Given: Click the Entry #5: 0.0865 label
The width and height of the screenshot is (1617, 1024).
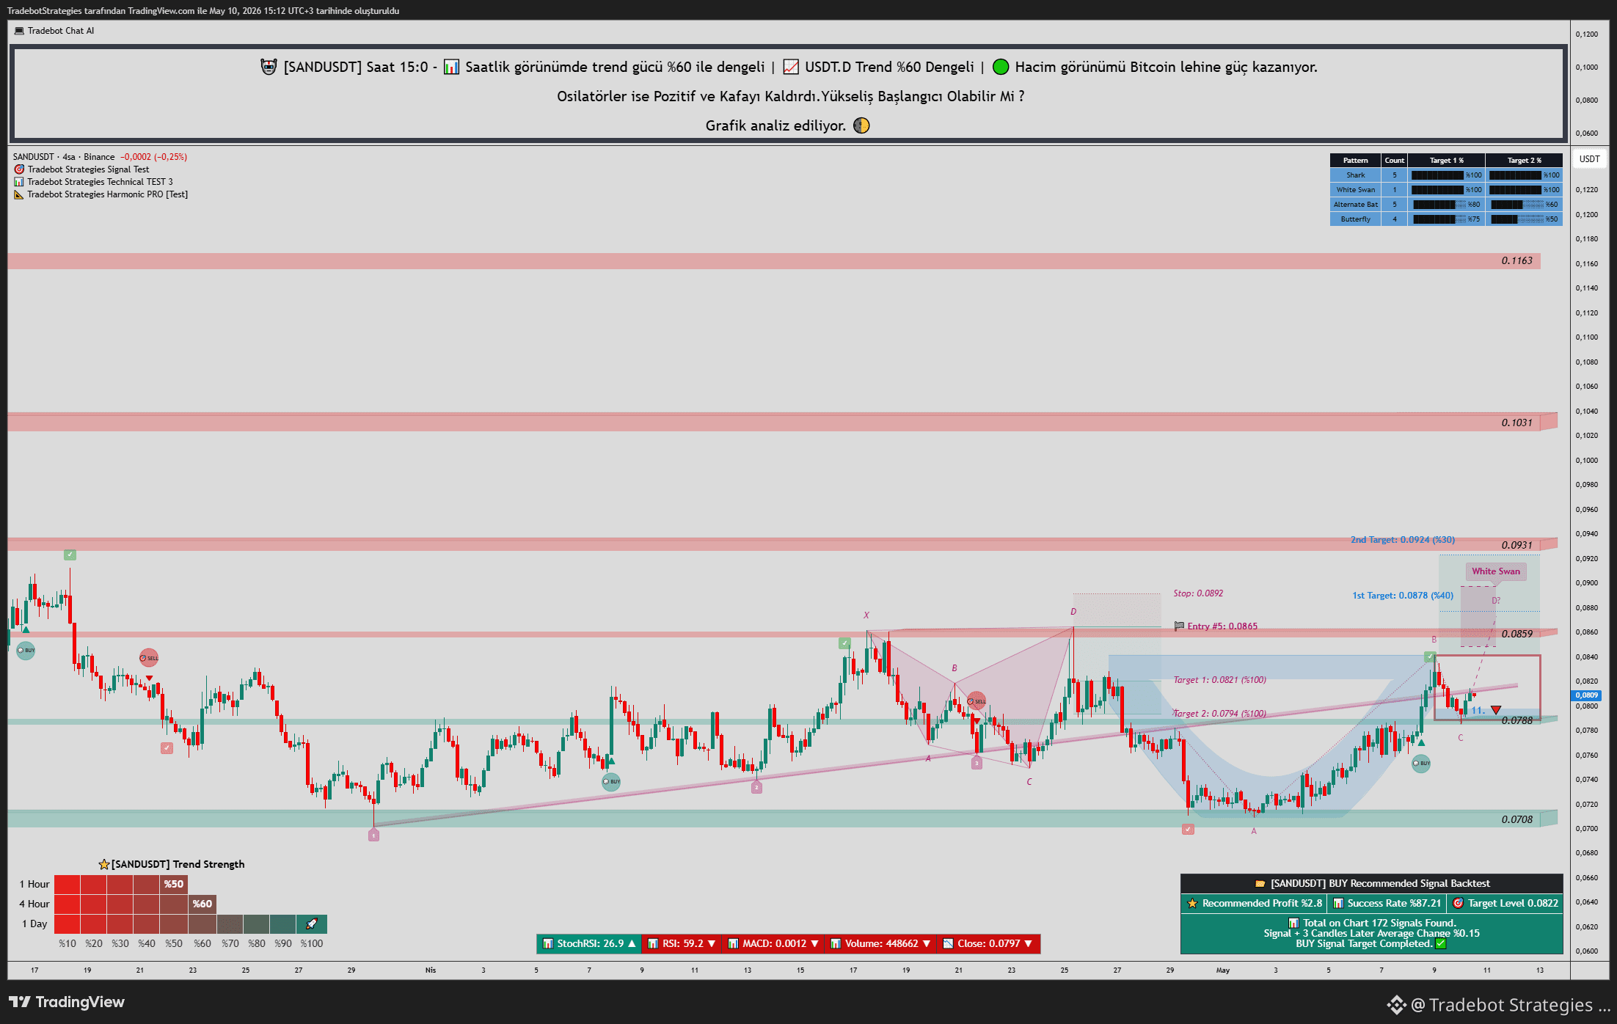Looking at the screenshot, I should tap(1222, 626).
